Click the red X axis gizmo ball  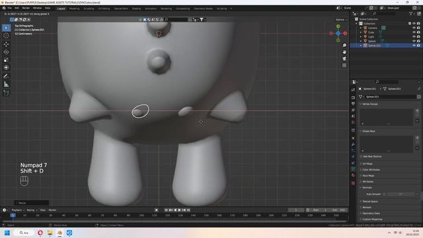click(345, 33)
